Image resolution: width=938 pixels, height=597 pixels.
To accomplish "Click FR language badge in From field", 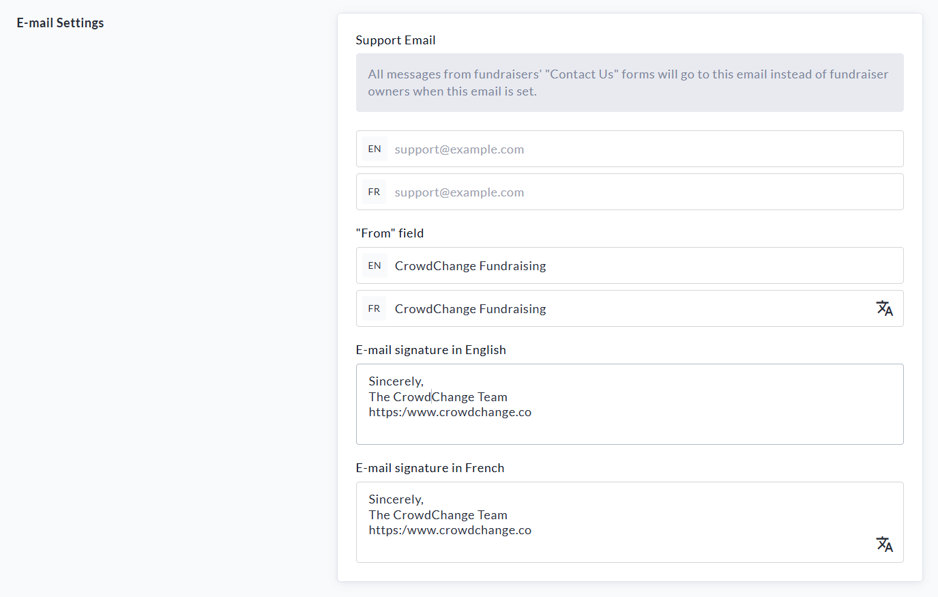I will tap(374, 308).
